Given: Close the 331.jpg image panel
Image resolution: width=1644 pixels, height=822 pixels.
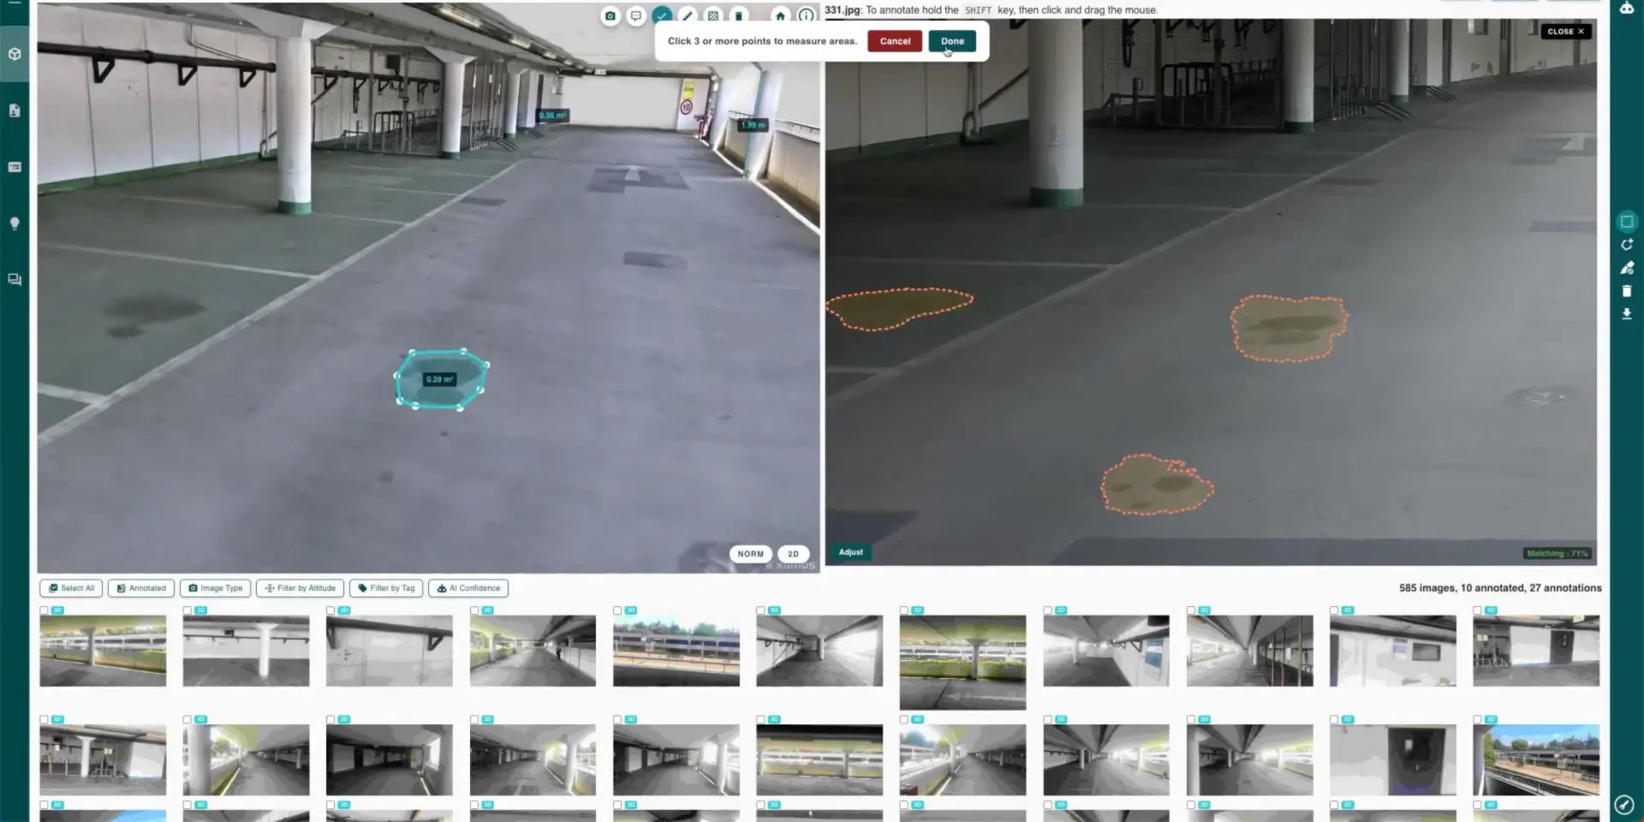Looking at the screenshot, I should coord(1565,32).
